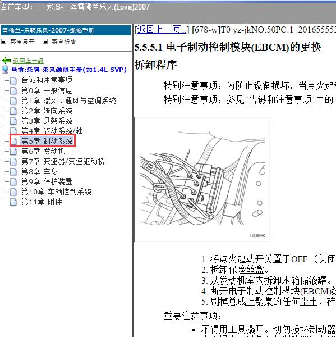Click page icon beside 第4章 驱动系统
Viewport: 336px width, 337px height.
(13, 131)
